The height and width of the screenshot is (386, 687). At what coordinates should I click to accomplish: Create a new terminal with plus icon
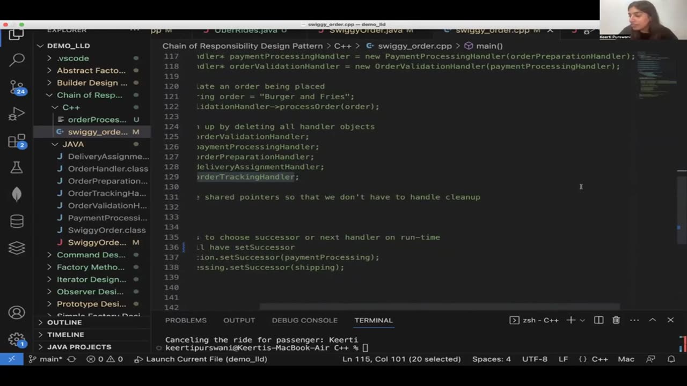tap(571, 320)
